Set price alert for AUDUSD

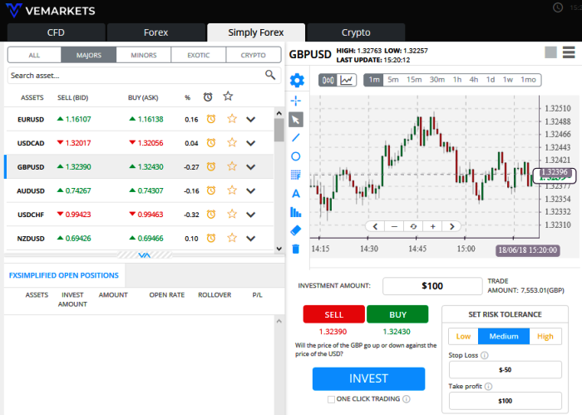tap(211, 190)
